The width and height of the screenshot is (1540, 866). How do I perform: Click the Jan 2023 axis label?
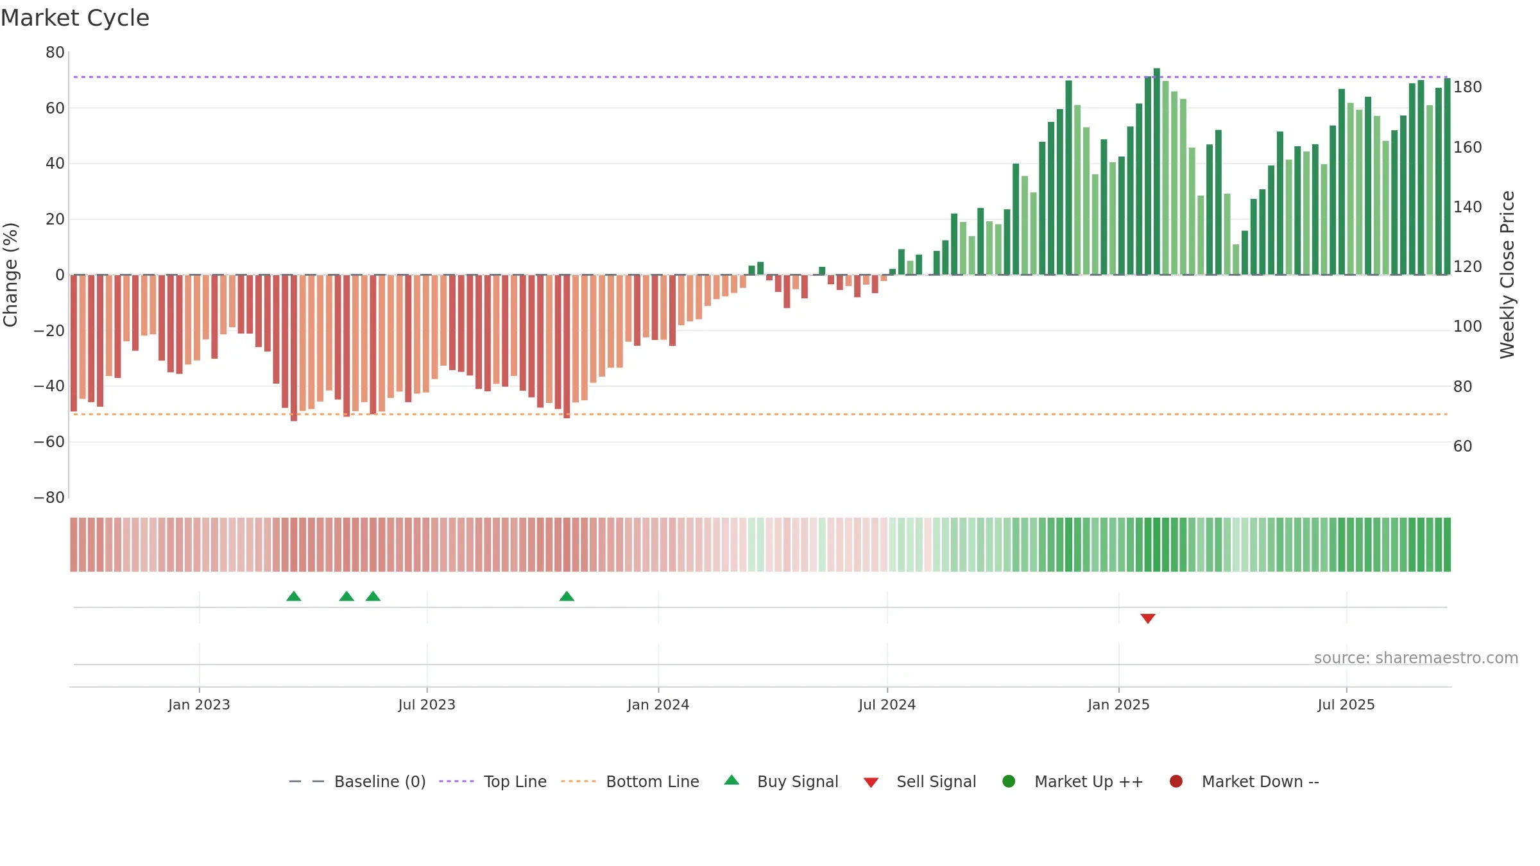pyautogui.click(x=199, y=704)
